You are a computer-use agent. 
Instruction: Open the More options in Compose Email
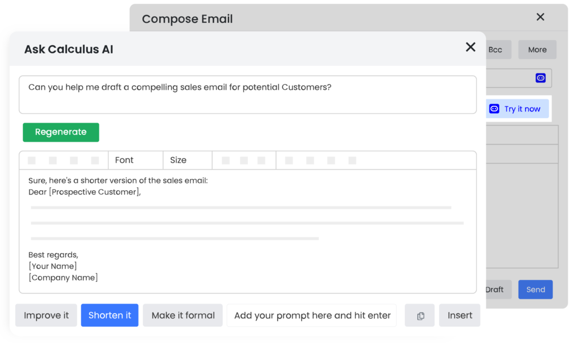click(x=537, y=50)
